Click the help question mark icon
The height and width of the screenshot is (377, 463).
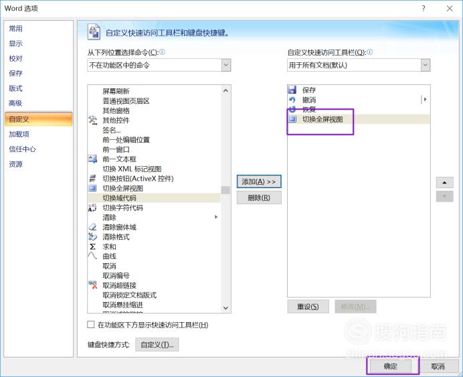click(x=424, y=8)
